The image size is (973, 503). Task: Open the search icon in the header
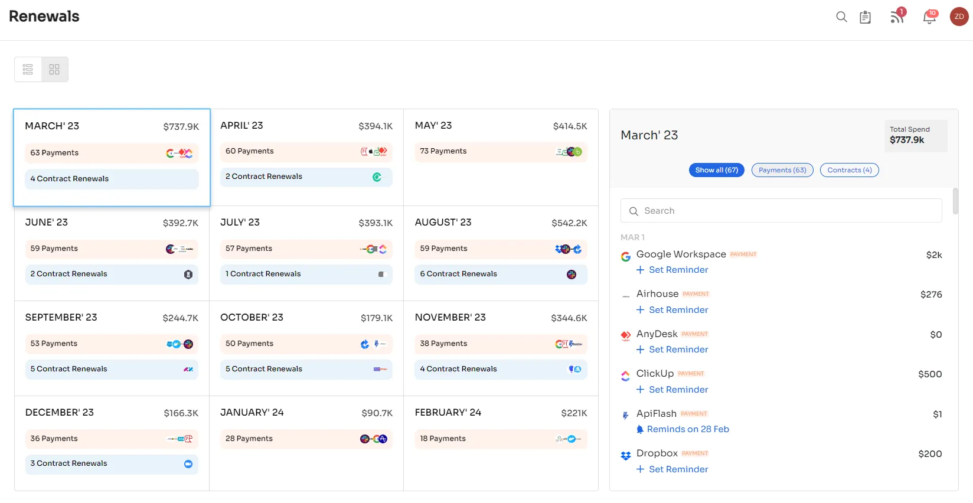pos(841,17)
